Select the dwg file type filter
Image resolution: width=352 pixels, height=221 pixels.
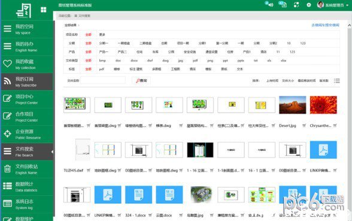pyautogui.click(x=165, y=60)
